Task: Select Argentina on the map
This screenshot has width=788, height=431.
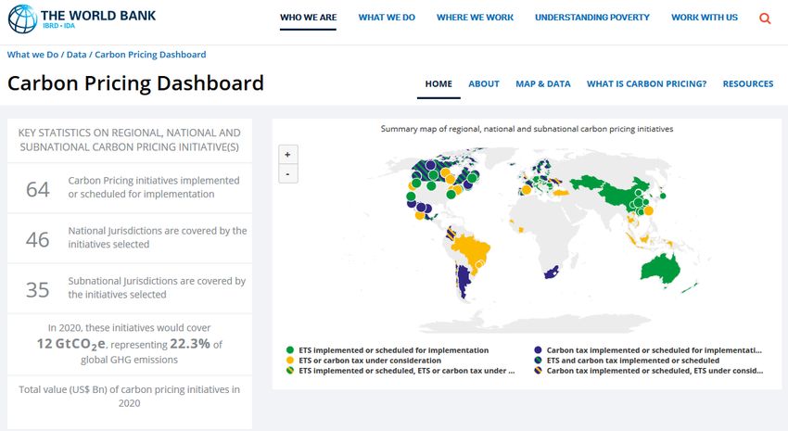Action: pos(464,280)
